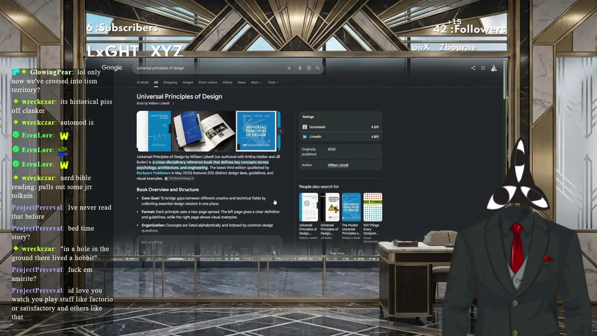The image size is (597, 336).
Task: Open the Short videos tab
Action: pos(208,83)
